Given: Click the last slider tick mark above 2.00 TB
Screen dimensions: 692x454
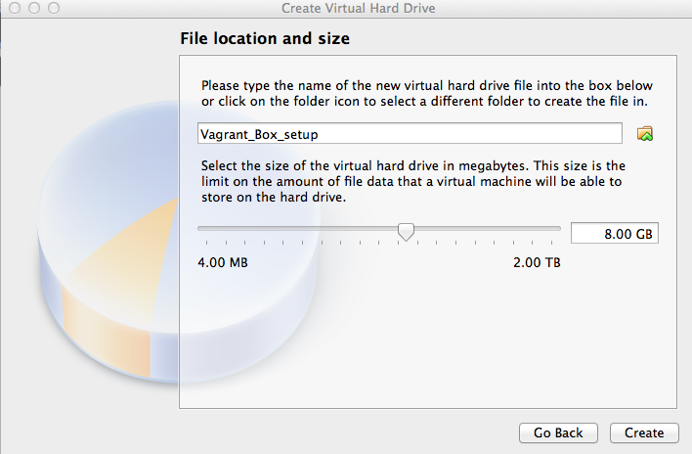Looking at the screenshot, I should (551, 243).
